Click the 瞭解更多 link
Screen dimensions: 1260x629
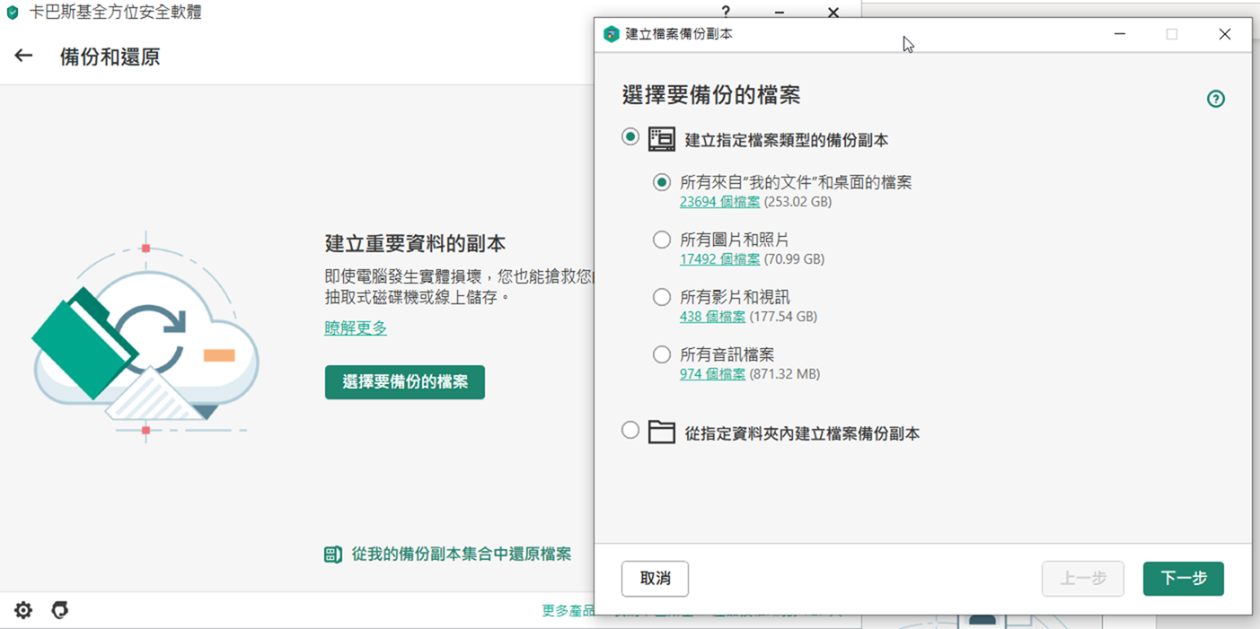(356, 328)
